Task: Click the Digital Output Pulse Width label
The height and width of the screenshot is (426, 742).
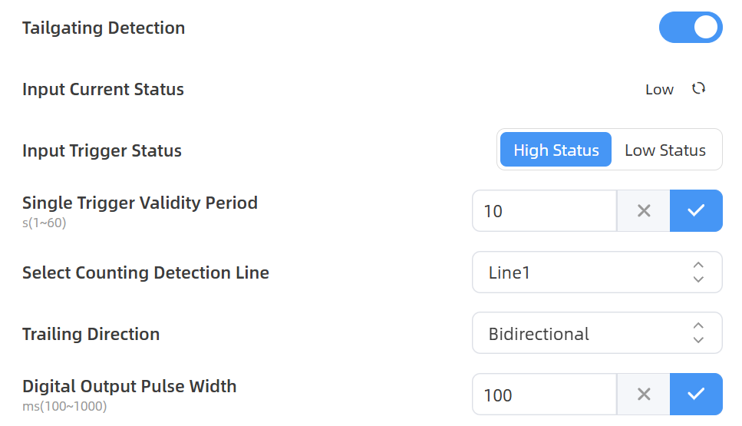Action: tap(129, 386)
